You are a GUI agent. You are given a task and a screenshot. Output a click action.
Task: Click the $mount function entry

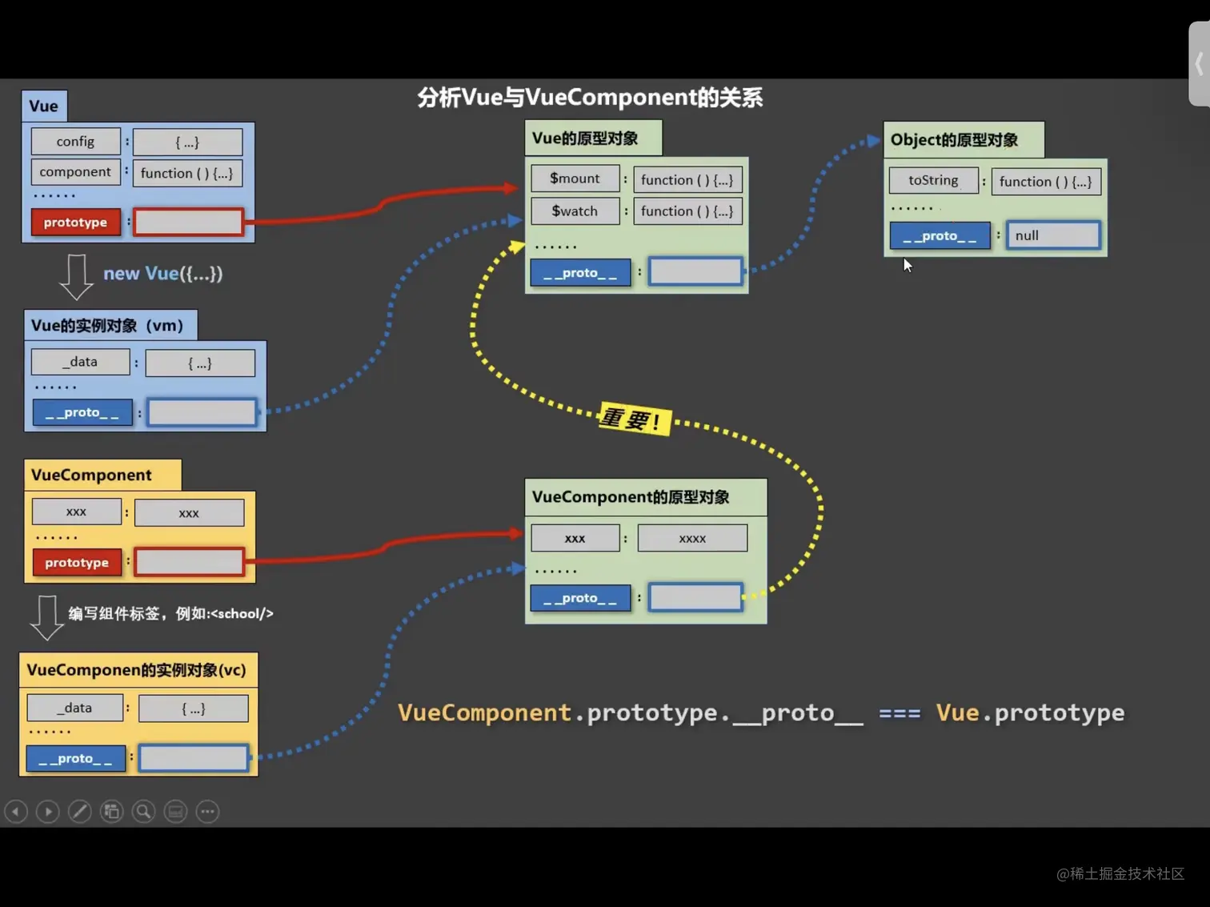pos(574,178)
